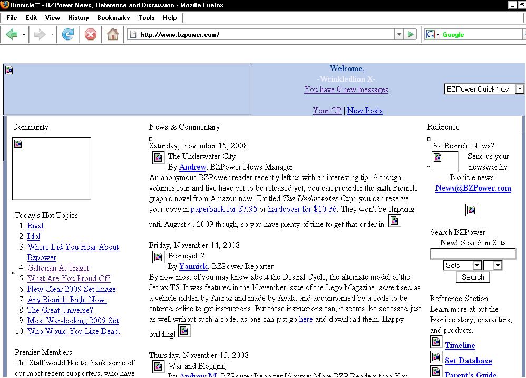Click the Google search box in toolbar
This screenshot has width=526, height=378.
click(482, 34)
